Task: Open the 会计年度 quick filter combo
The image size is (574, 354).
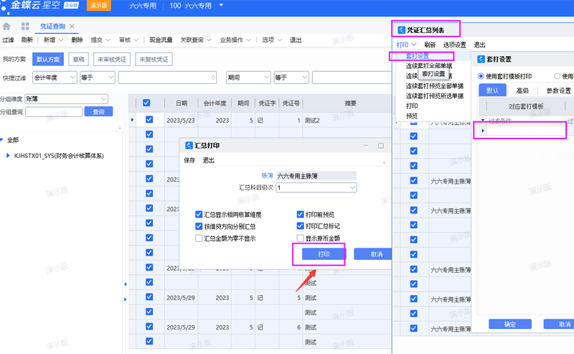Action: 55,78
